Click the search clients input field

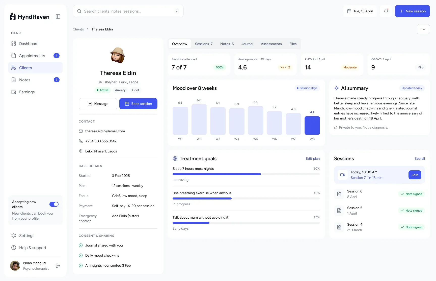click(128, 11)
